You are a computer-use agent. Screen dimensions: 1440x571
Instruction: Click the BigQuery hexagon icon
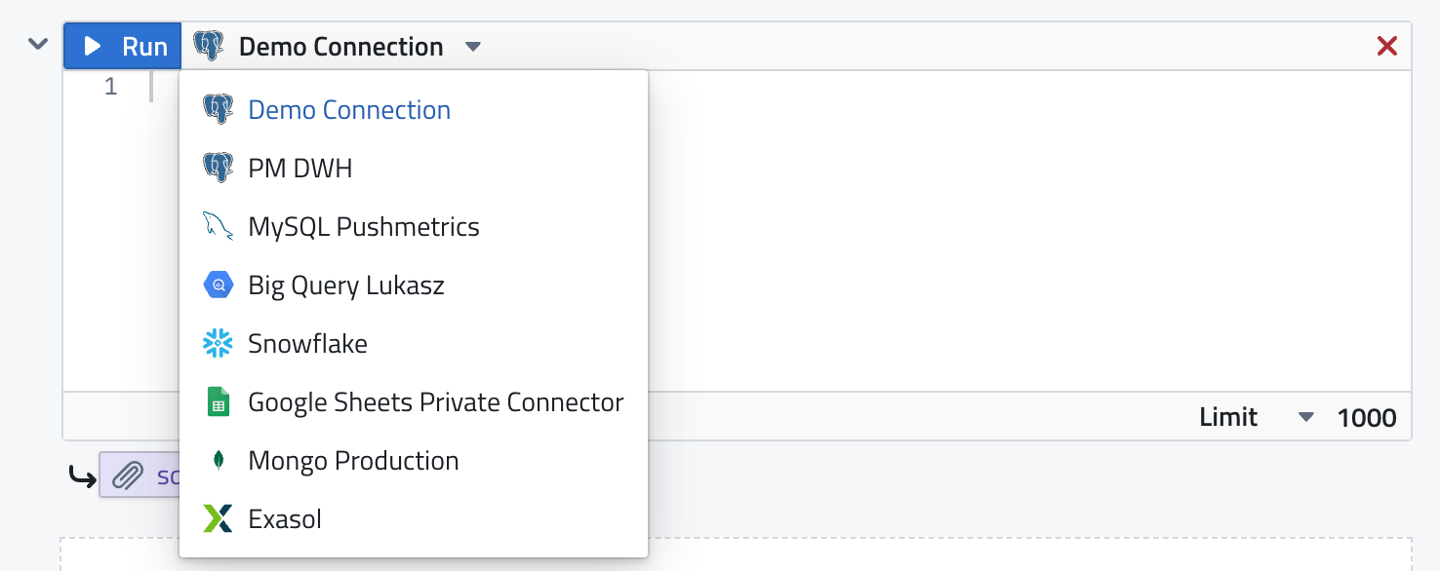click(x=218, y=285)
